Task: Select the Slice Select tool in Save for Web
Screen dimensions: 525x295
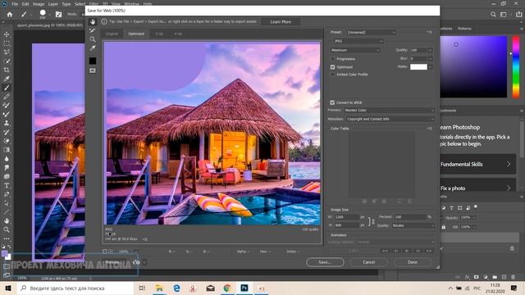Action: (x=93, y=31)
